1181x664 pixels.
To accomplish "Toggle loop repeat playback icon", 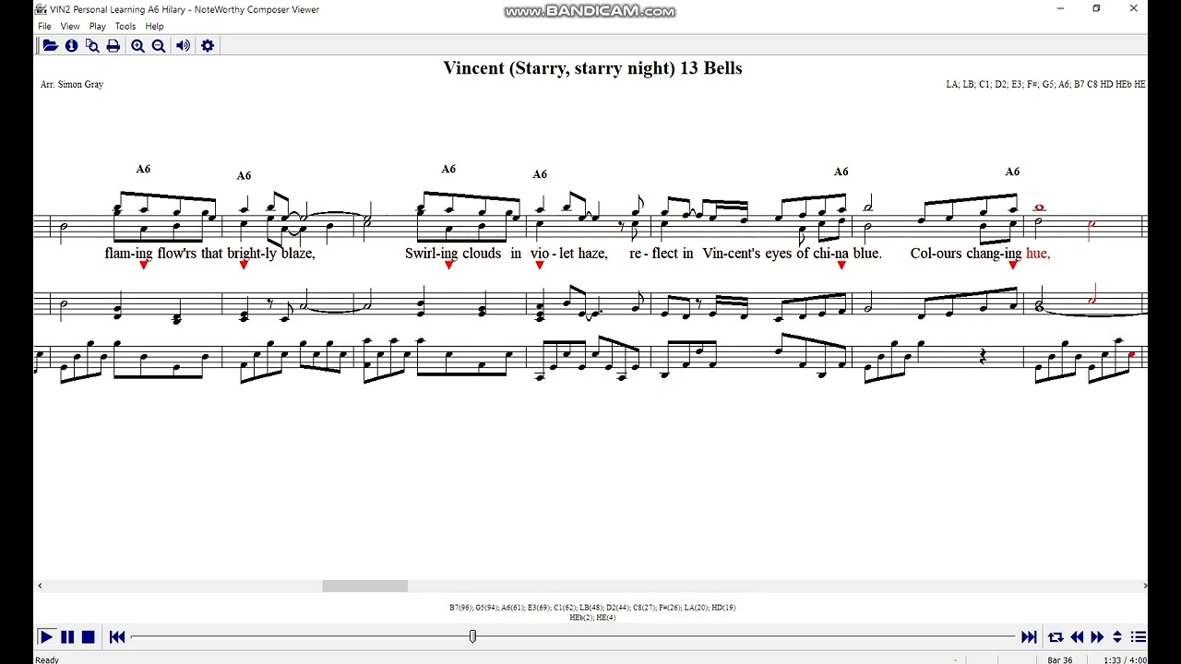I will [1056, 637].
